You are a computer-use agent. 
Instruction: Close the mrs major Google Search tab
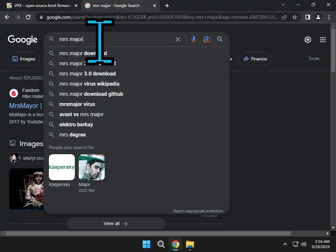[155, 6]
